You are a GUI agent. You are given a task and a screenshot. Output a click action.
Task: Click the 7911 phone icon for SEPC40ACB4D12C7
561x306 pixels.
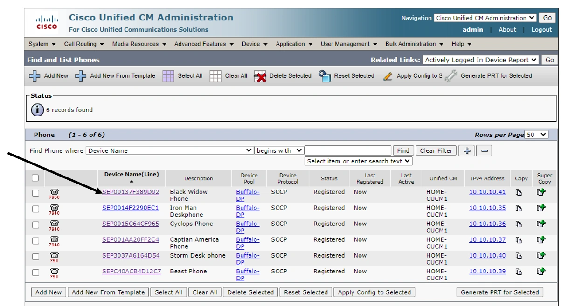tap(55, 273)
